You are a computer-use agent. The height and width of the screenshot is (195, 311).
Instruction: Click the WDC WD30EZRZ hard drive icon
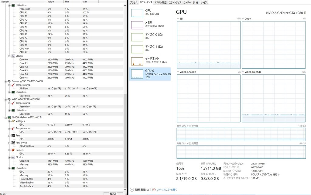tap(9, 99)
